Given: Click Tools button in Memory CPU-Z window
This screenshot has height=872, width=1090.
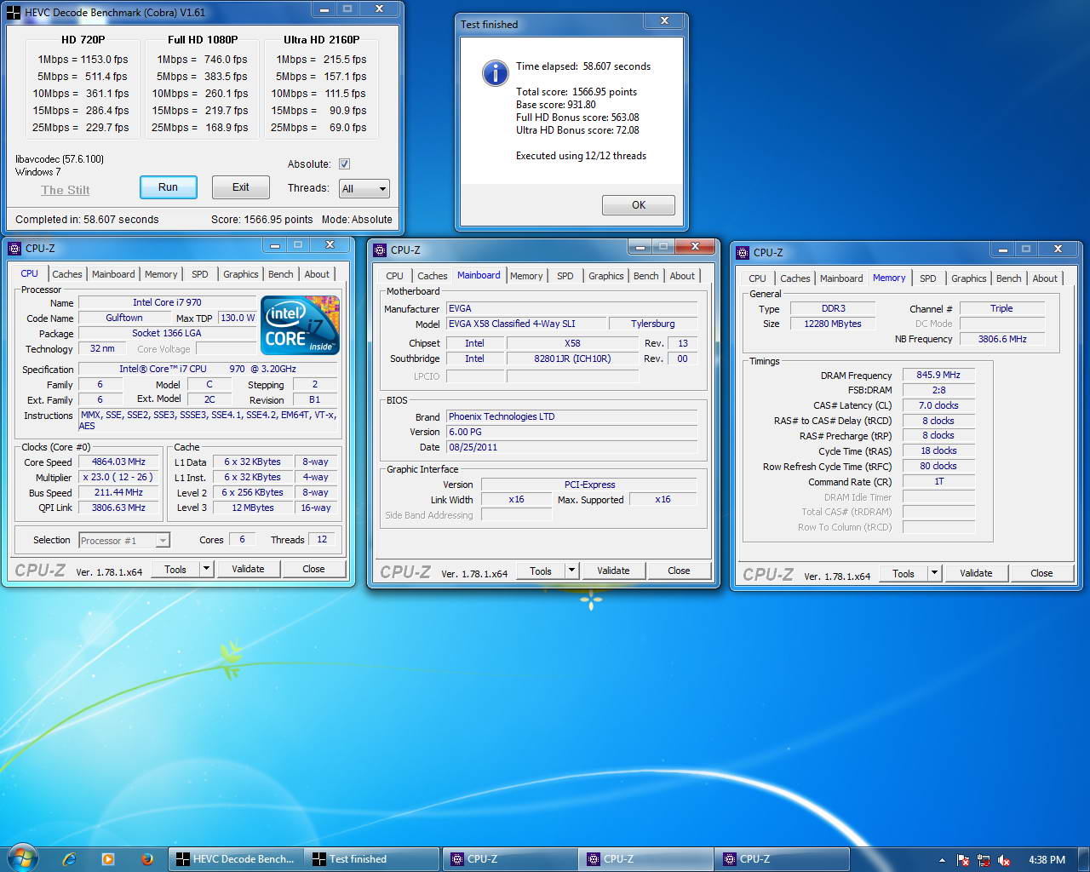Looking at the screenshot, I should coord(904,573).
